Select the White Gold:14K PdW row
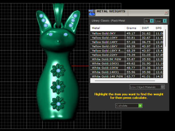The image size is (175, 131). (127, 76)
